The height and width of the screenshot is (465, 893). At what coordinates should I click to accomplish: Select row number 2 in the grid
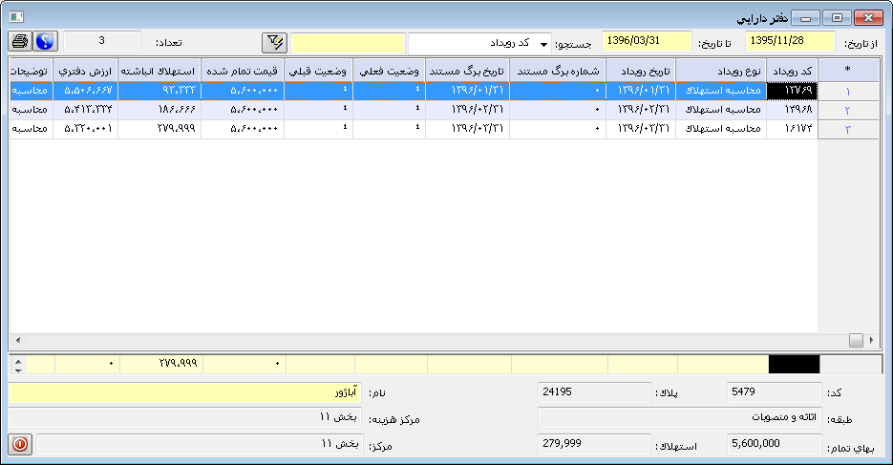(848, 111)
